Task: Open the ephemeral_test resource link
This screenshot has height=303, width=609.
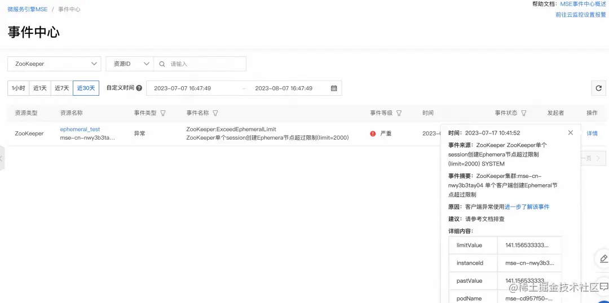Action: [x=80, y=129]
